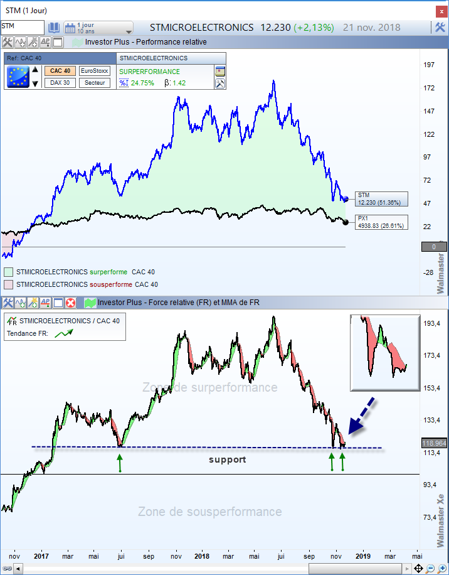This screenshot has height=575, width=449.
Task: Add an indicator to the Force relative panel
Action: [20, 303]
